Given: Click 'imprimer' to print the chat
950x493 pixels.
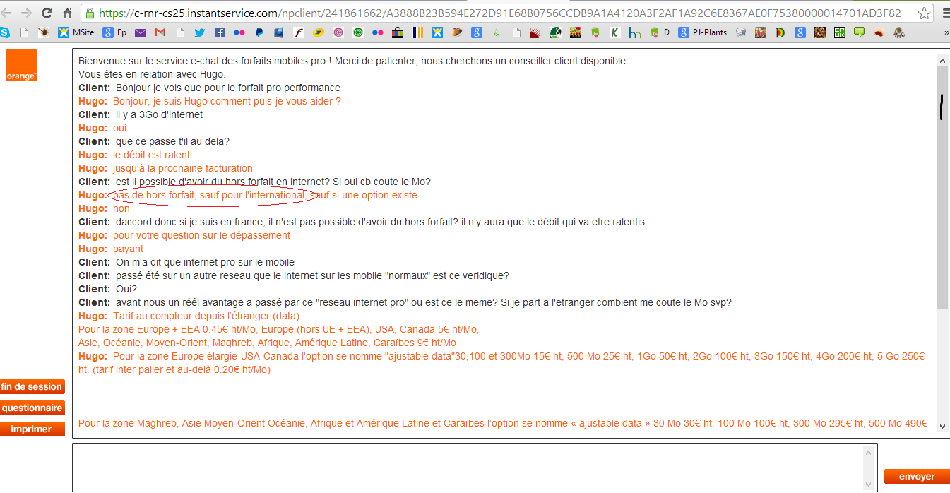Looking at the screenshot, I should pyautogui.click(x=32, y=429).
